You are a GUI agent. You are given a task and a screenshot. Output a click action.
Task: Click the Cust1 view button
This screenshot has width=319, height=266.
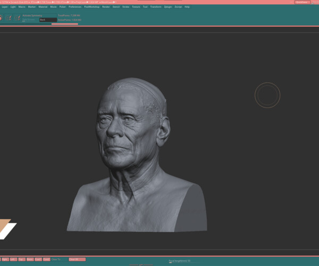click(x=38, y=259)
